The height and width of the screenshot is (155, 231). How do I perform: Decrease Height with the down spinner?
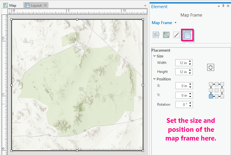[x=190, y=73]
